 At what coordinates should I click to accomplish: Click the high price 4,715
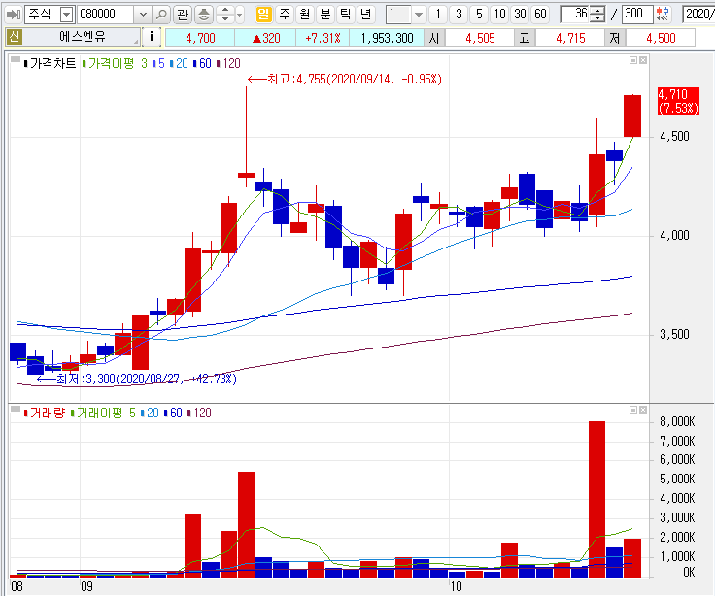(570, 38)
